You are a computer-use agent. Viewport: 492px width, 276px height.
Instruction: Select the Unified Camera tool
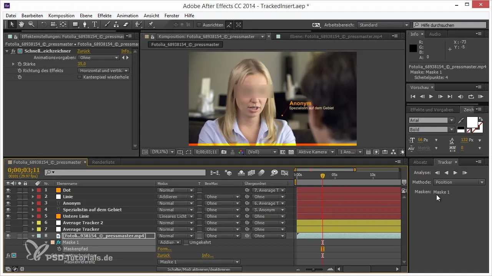(x=53, y=25)
